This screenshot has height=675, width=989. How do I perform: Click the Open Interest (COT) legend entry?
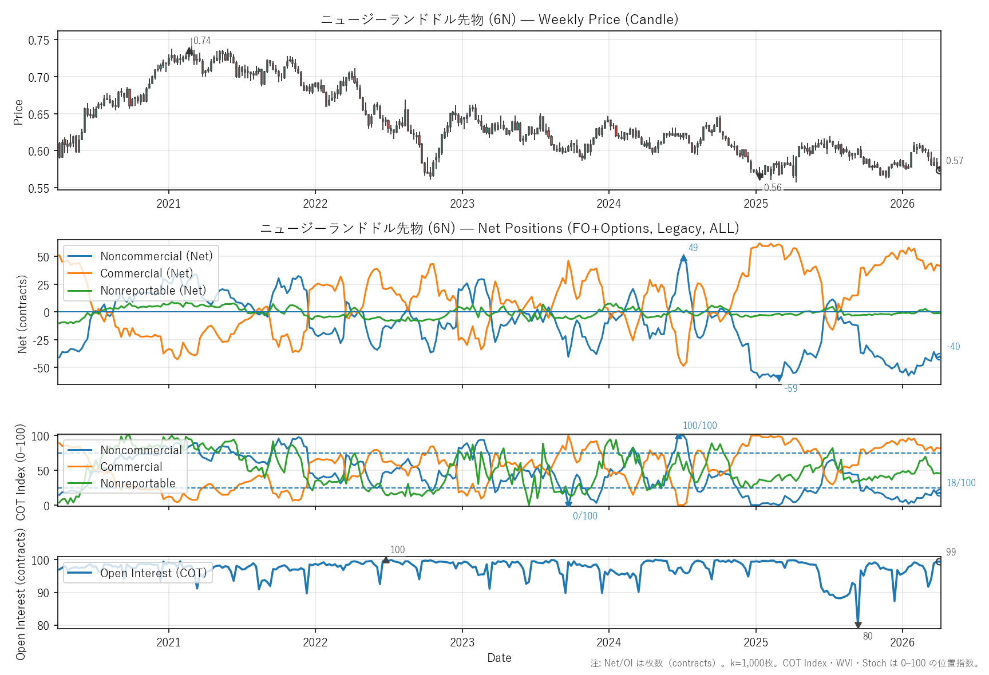tap(153, 573)
